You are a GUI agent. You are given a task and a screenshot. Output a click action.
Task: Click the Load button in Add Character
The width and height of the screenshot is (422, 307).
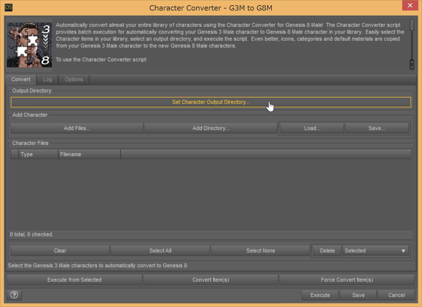pyautogui.click(x=312, y=128)
